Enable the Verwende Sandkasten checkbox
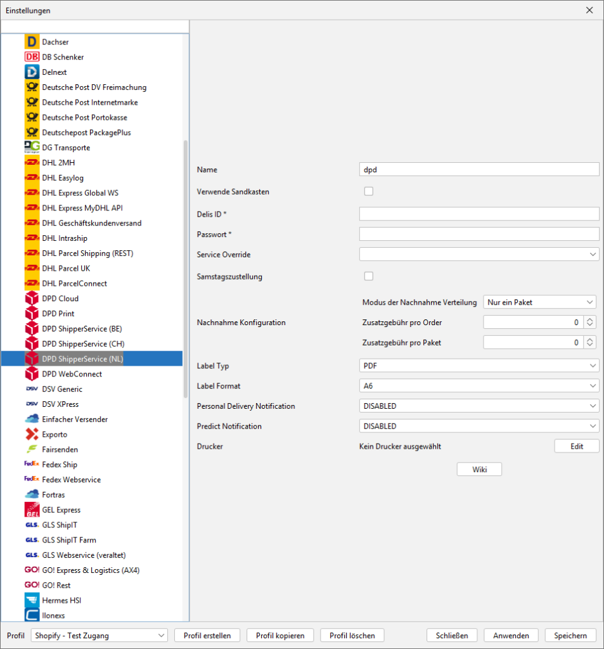 [x=368, y=191]
